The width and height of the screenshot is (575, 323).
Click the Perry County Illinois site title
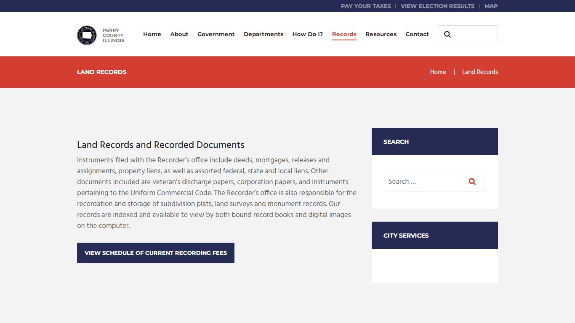coord(113,35)
